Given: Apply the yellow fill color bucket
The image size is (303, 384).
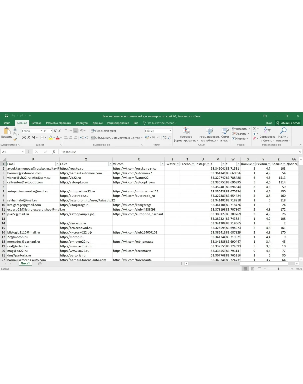Looking at the screenshot, I should pos(51,138).
